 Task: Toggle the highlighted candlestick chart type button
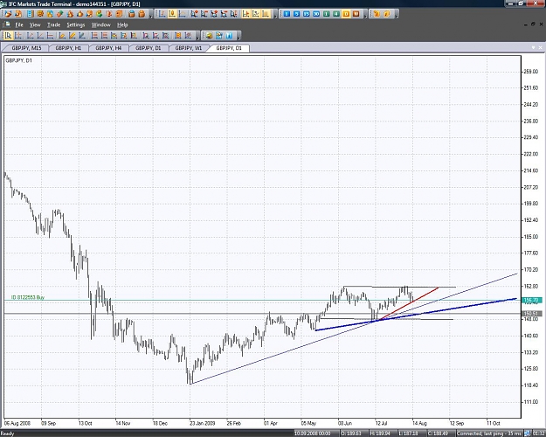172,14
